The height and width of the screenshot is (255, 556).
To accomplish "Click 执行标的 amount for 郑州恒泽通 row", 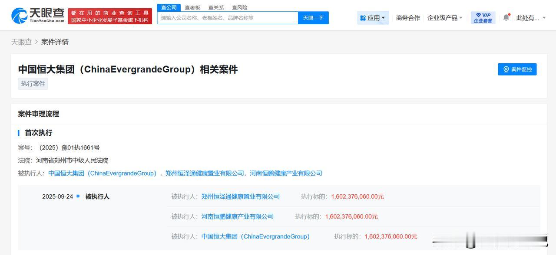I will point(357,196).
